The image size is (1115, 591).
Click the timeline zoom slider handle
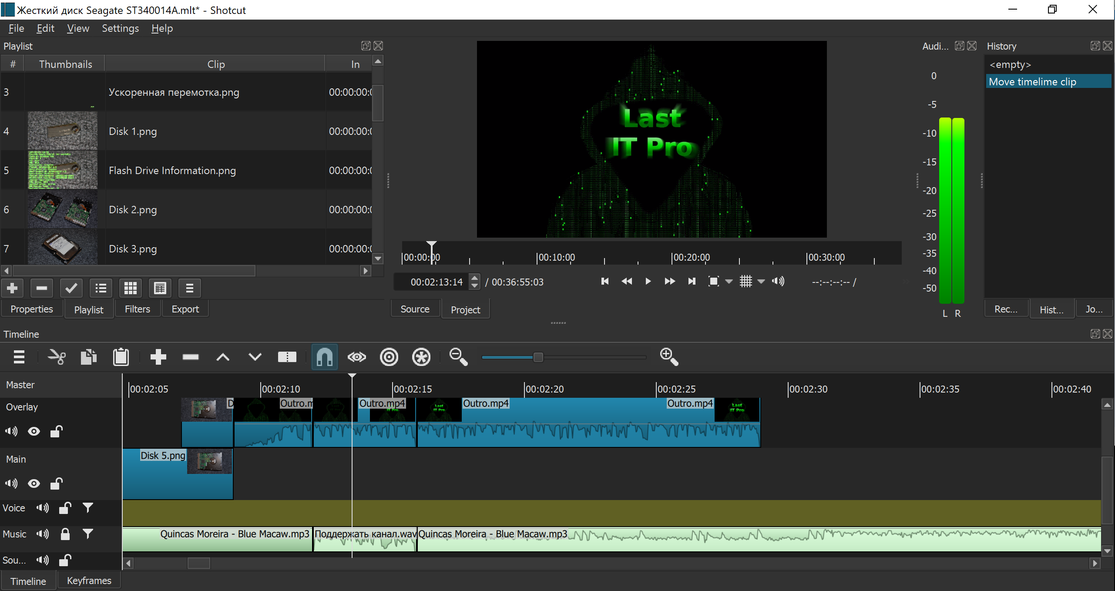[538, 357]
